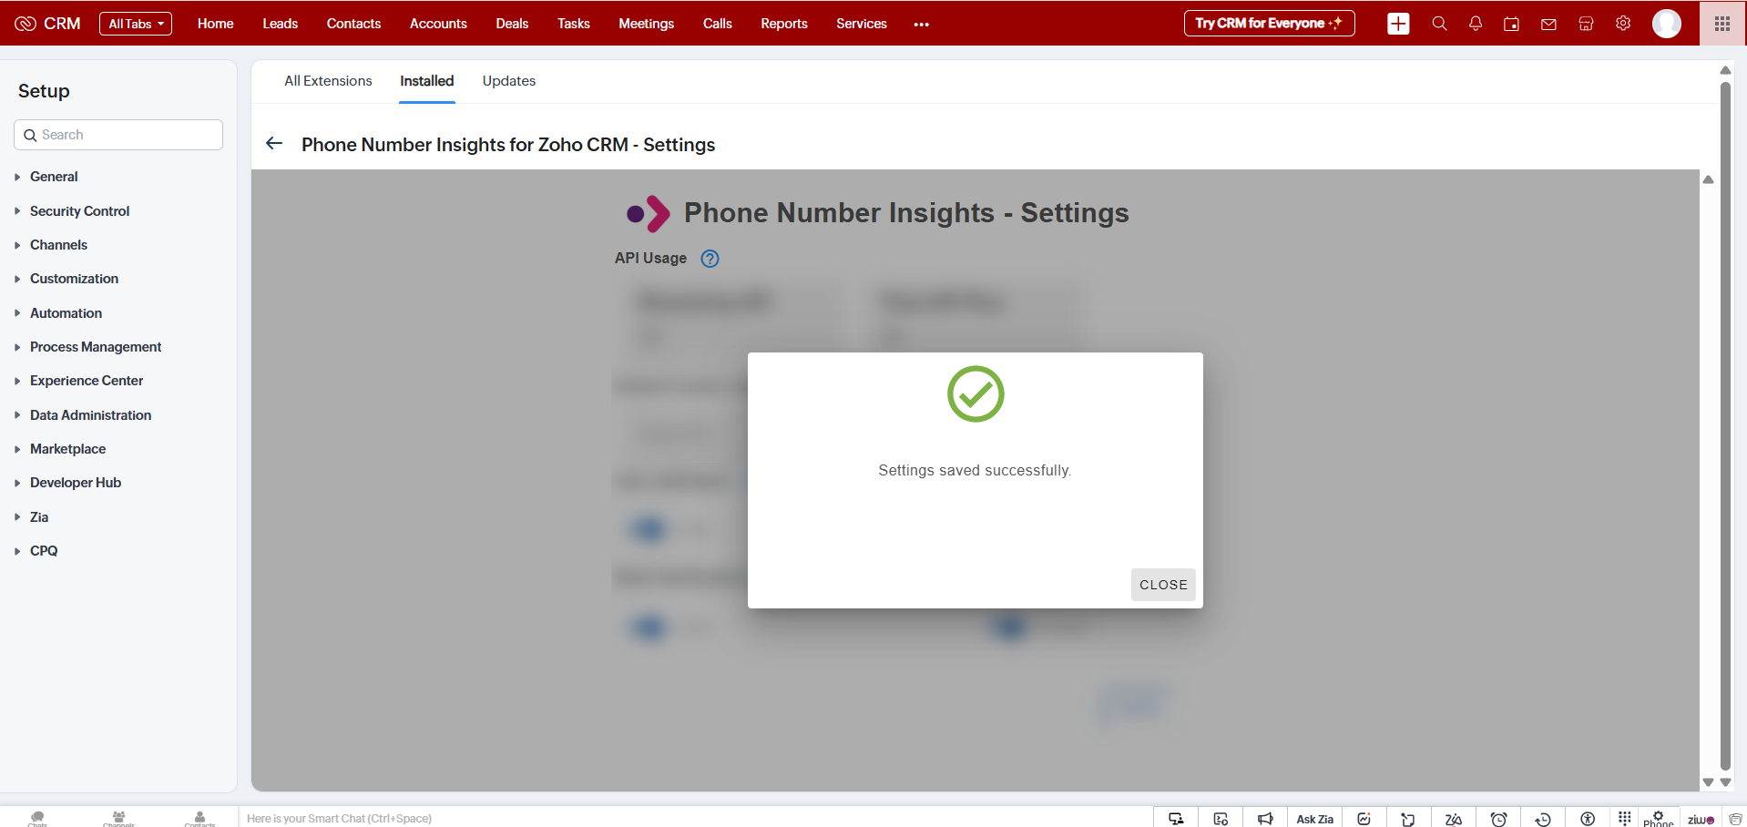Viewport: 1747px width, 827px height.
Task: Open the Deals module
Action: click(x=512, y=24)
